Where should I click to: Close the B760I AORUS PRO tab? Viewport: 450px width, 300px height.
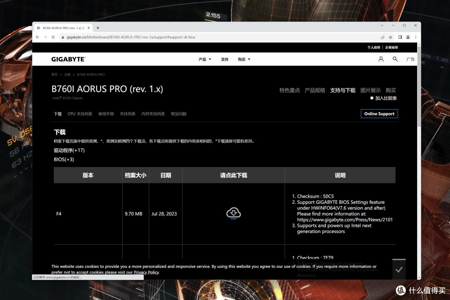click(x=89, y=28)
